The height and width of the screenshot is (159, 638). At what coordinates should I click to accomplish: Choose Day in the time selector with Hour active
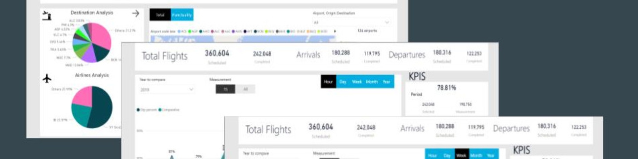tap(343, 82)
